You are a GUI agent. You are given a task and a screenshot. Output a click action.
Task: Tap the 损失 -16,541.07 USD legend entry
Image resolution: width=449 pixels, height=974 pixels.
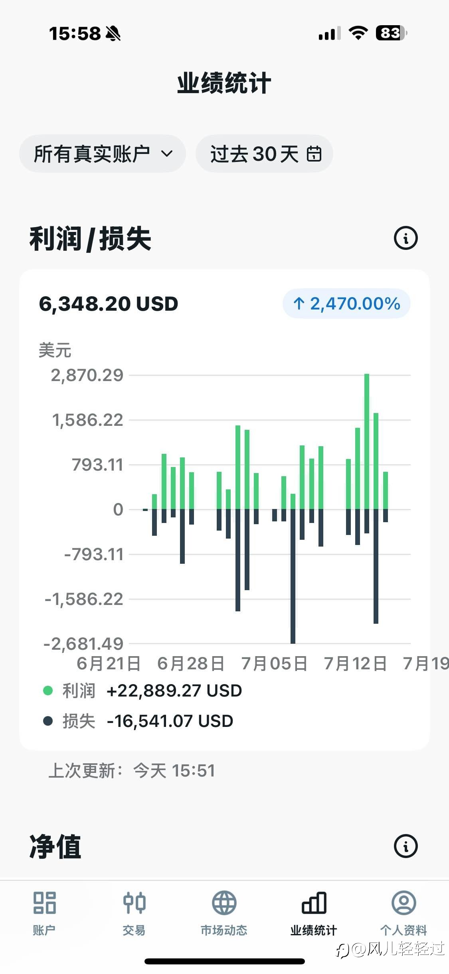point(138,721)
